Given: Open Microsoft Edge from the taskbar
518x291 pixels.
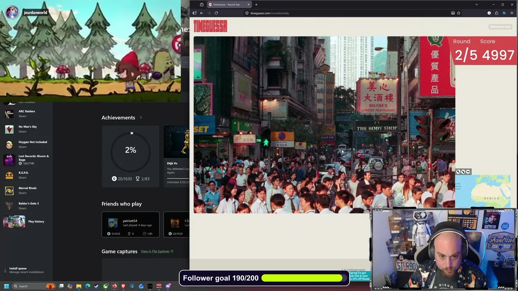Looking at the screenshot, I should (x=88, y=286).
